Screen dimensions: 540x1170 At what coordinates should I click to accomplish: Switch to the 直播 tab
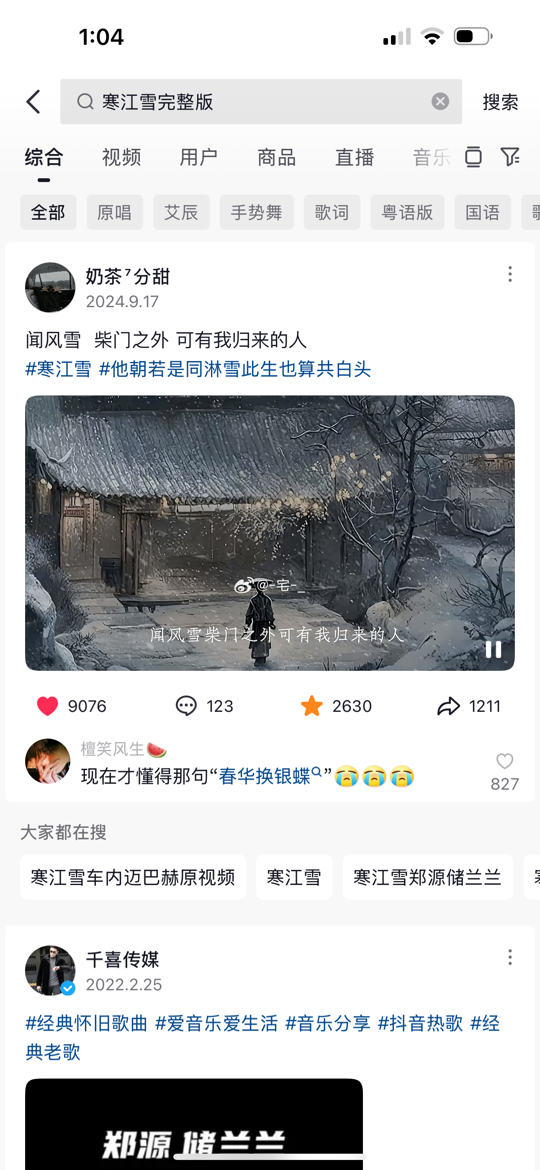pyautogui.click(x=355, y=158)
